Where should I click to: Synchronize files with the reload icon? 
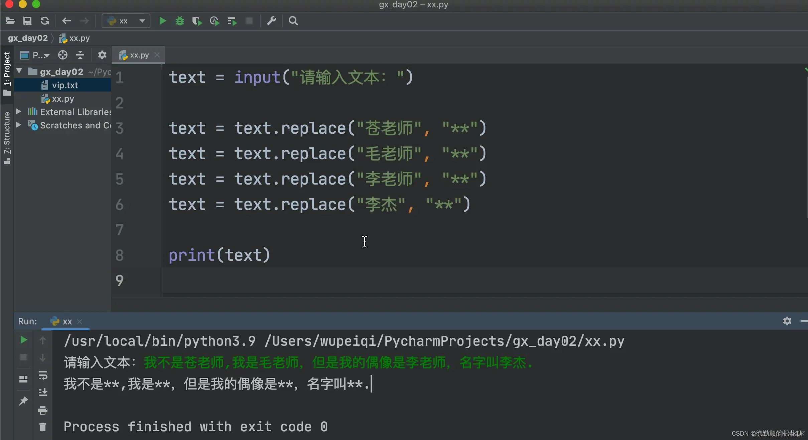click(45, 21)
